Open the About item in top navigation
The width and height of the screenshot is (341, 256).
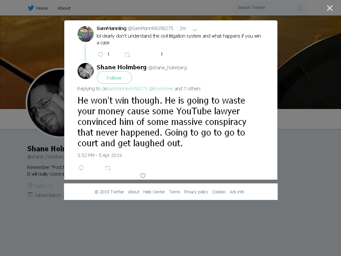(x=64, y=8)
